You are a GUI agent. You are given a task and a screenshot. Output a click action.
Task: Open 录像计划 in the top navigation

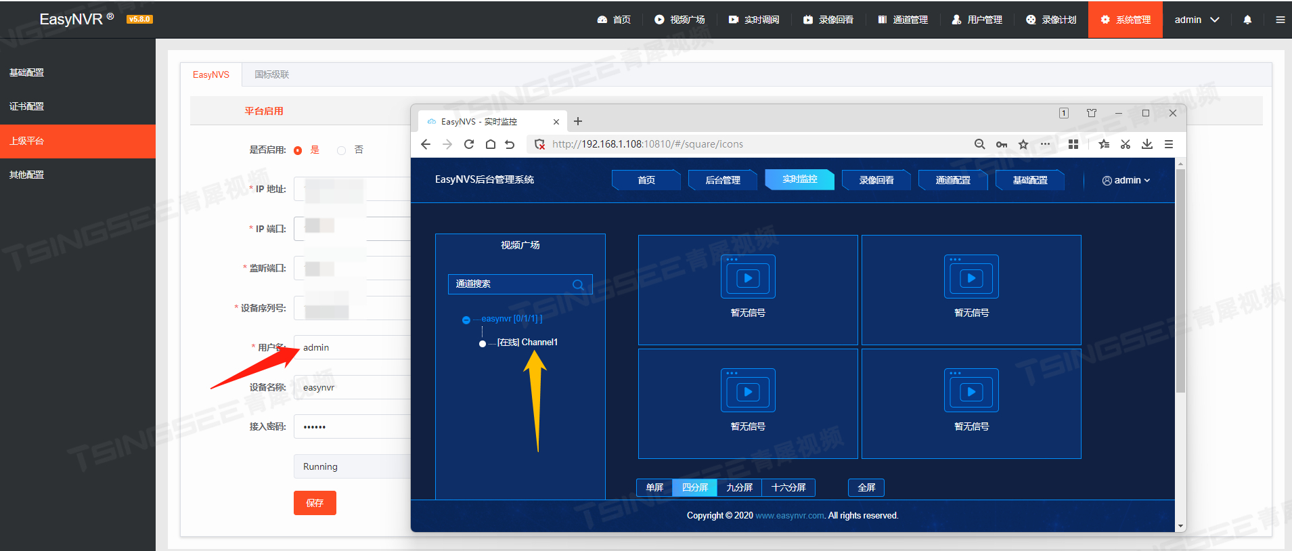point(1051,20)
